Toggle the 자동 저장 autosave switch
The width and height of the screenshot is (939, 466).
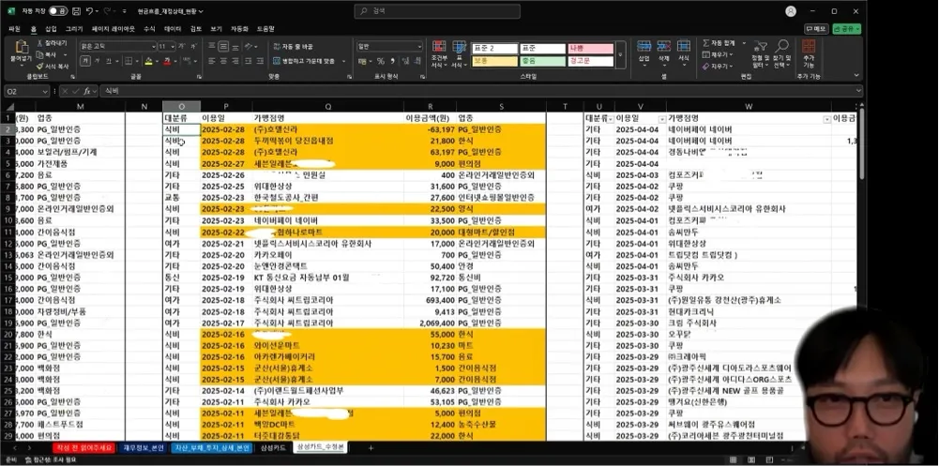[58, 10]
